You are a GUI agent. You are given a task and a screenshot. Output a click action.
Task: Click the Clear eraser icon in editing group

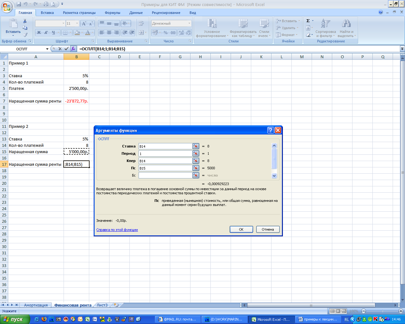[x=308, y=35]
